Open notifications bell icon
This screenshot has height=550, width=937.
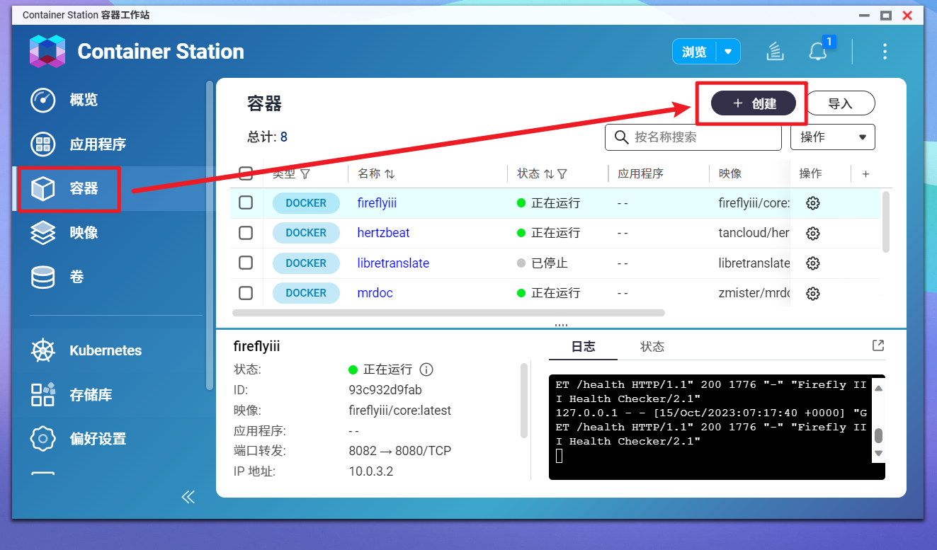pyautogui.click(x=818, y=52)
